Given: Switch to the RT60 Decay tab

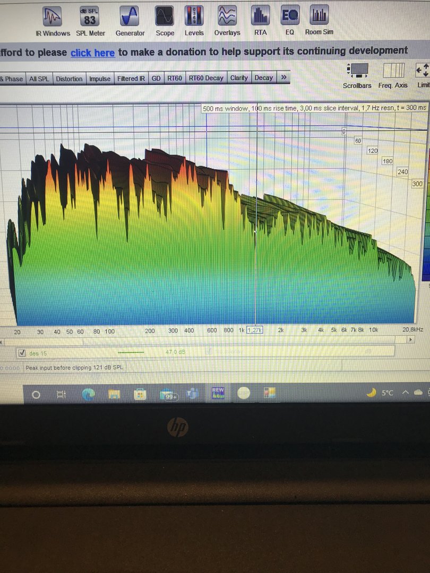Looking at the screenshot, I should coord(206,78).
